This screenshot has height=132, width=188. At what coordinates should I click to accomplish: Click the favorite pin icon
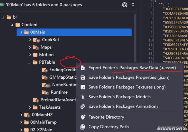pos(83,117)
